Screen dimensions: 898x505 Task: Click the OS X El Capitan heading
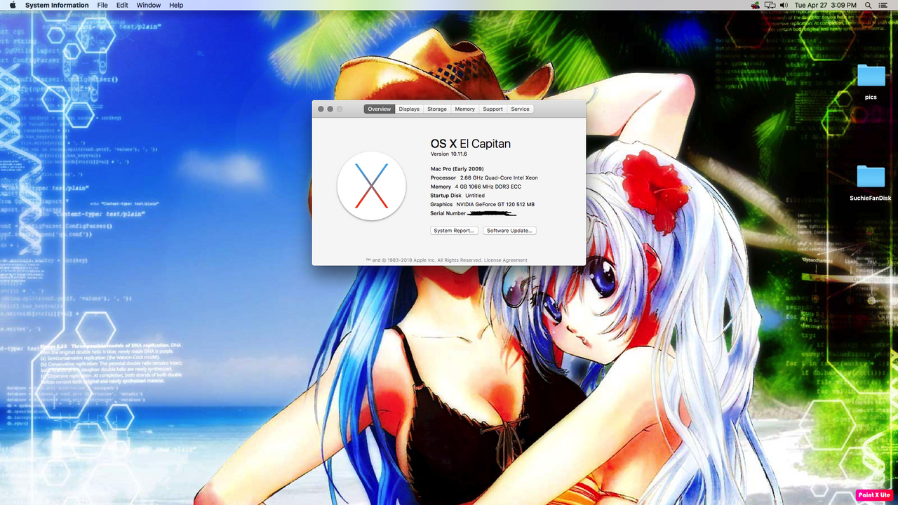(x=471, y=144)
